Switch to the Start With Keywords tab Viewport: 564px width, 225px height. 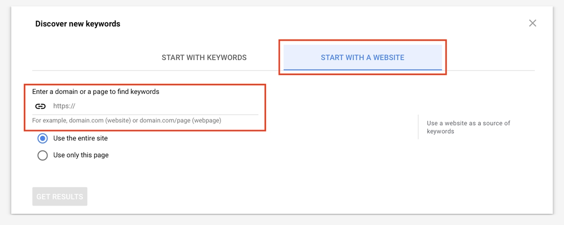pos(204,57)
